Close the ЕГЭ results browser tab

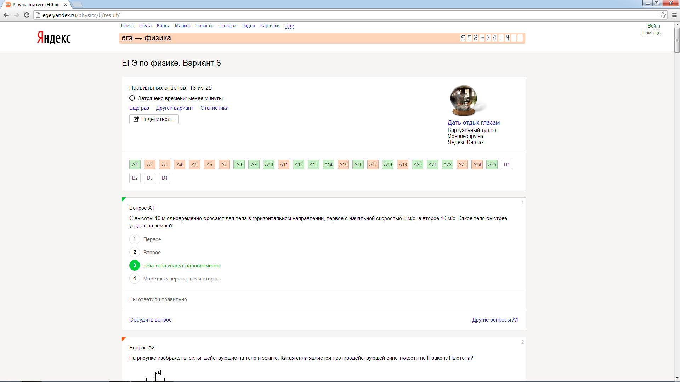pos(66,5)
